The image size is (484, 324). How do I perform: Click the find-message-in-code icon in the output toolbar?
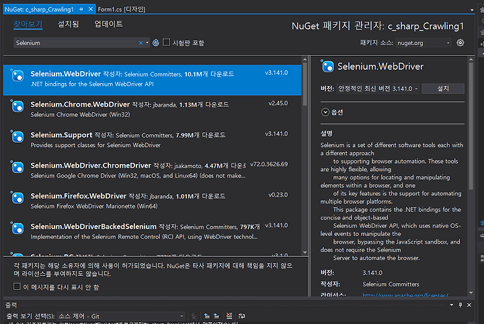(x=194, y=316)
